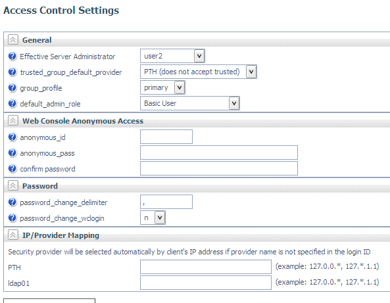Click the PTH IP address mapping field

pyautogui.click(x=206, y=267)
